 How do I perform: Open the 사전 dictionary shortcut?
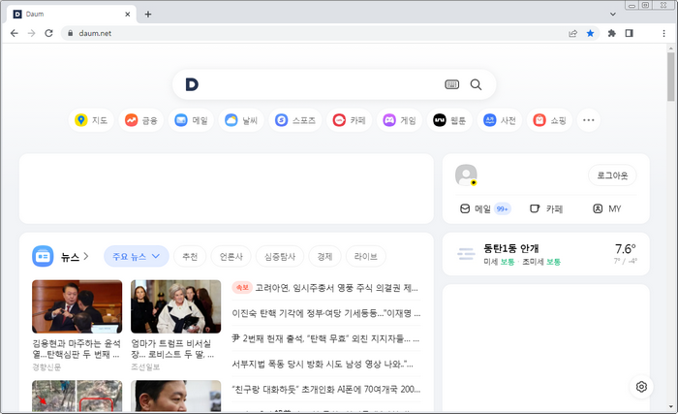500,120
